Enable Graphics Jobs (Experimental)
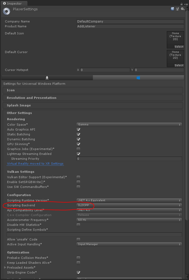189x280 pixels. 78,149
